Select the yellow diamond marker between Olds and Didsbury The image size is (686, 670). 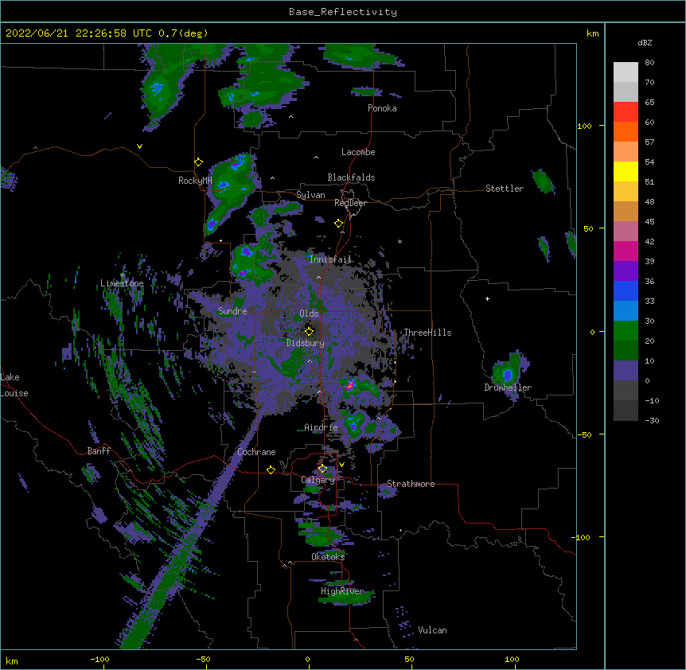pyautogui.click(x=309, y=331)
